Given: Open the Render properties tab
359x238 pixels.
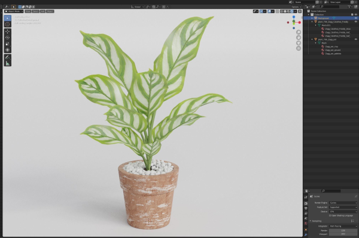Looking at the screenshot, I should pyautogui.click(x=306, y=203).
